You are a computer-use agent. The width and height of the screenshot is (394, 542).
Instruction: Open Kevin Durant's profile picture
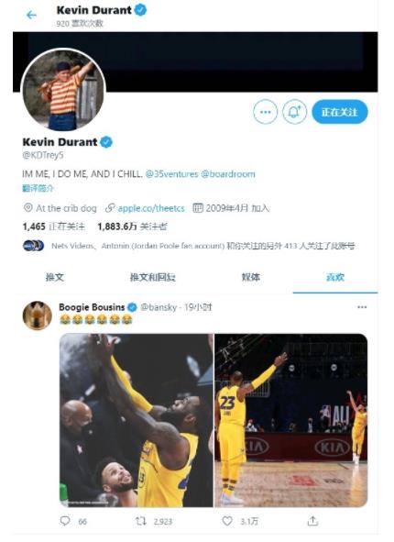click(x=63, y=91)
